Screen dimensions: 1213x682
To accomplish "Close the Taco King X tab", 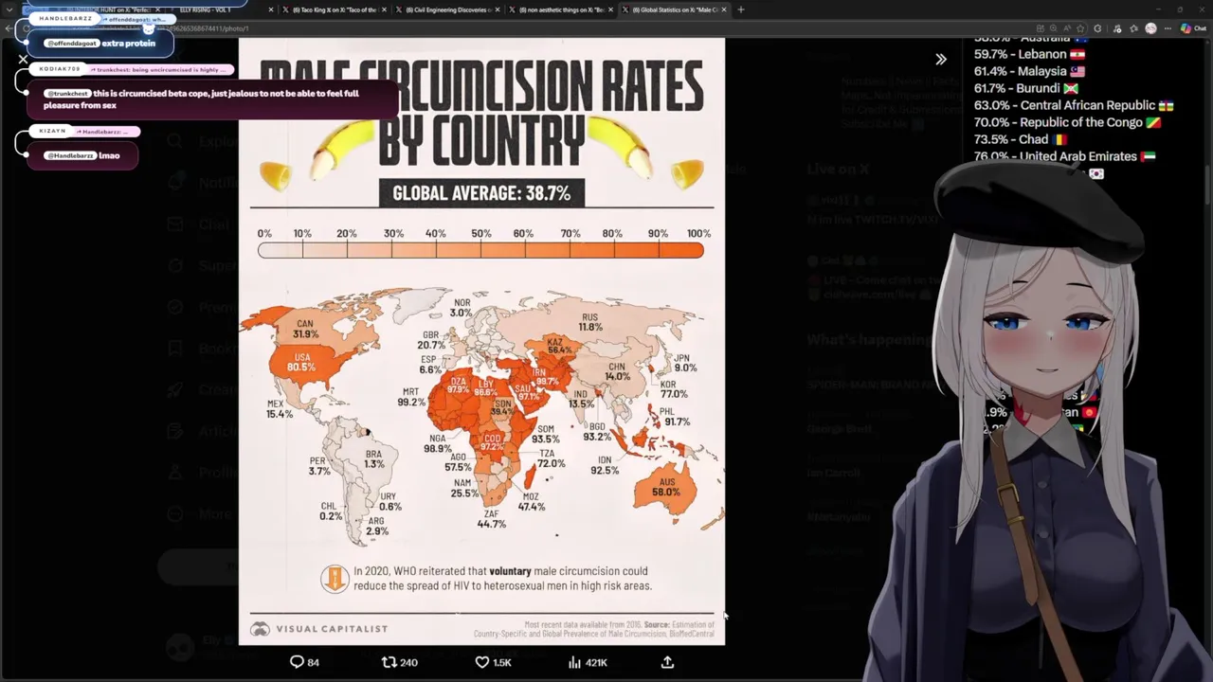I will [x=385, y=9].
